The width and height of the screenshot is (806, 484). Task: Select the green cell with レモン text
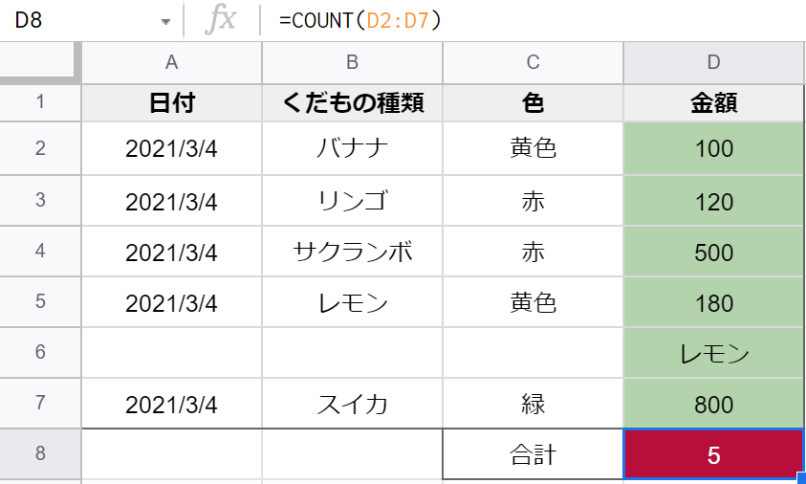(713, 353)
